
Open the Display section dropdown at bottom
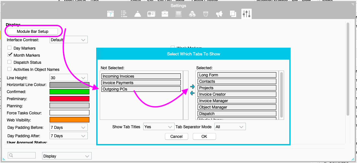point(67,156)
